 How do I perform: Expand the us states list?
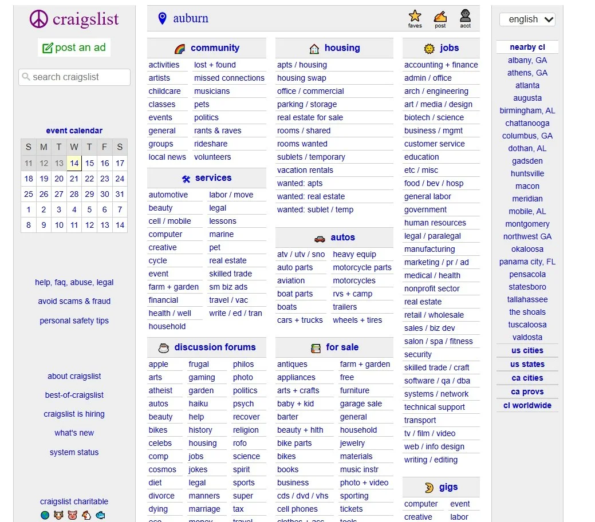[527, 364]
